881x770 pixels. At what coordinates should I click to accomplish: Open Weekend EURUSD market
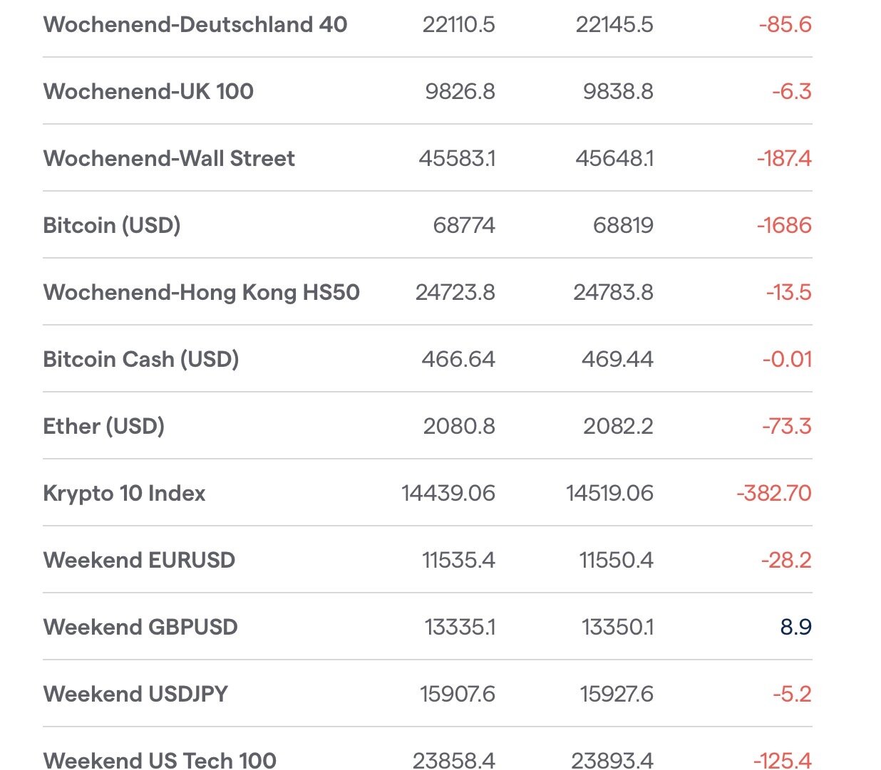139,561
